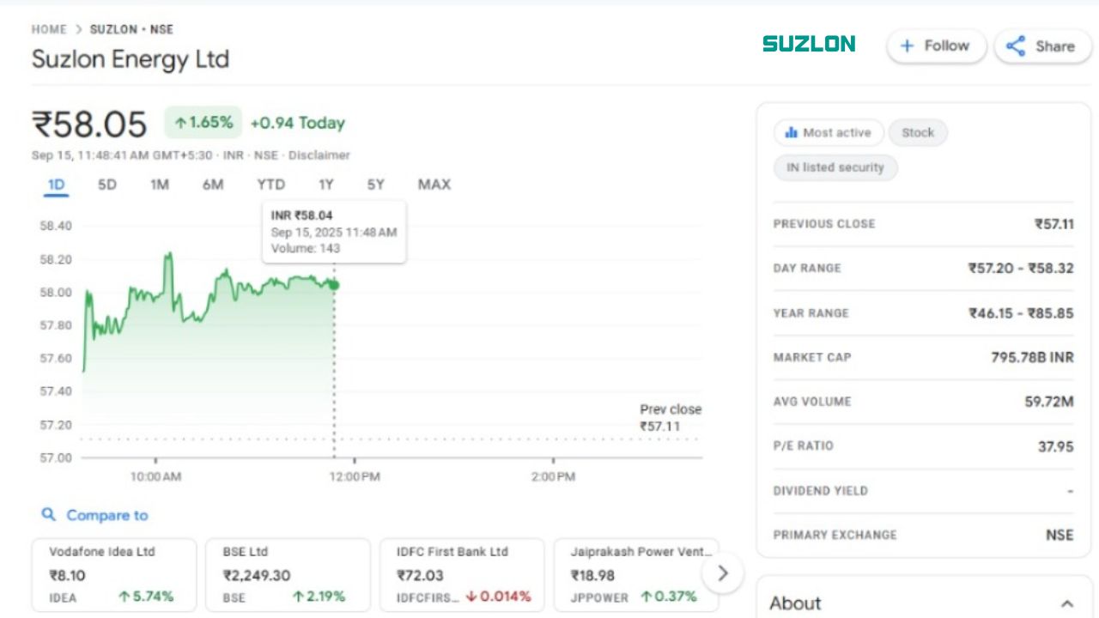The image size is (1099, 618).
Task: Click the 10:00 AM axis label
Action: pos(155,476)
